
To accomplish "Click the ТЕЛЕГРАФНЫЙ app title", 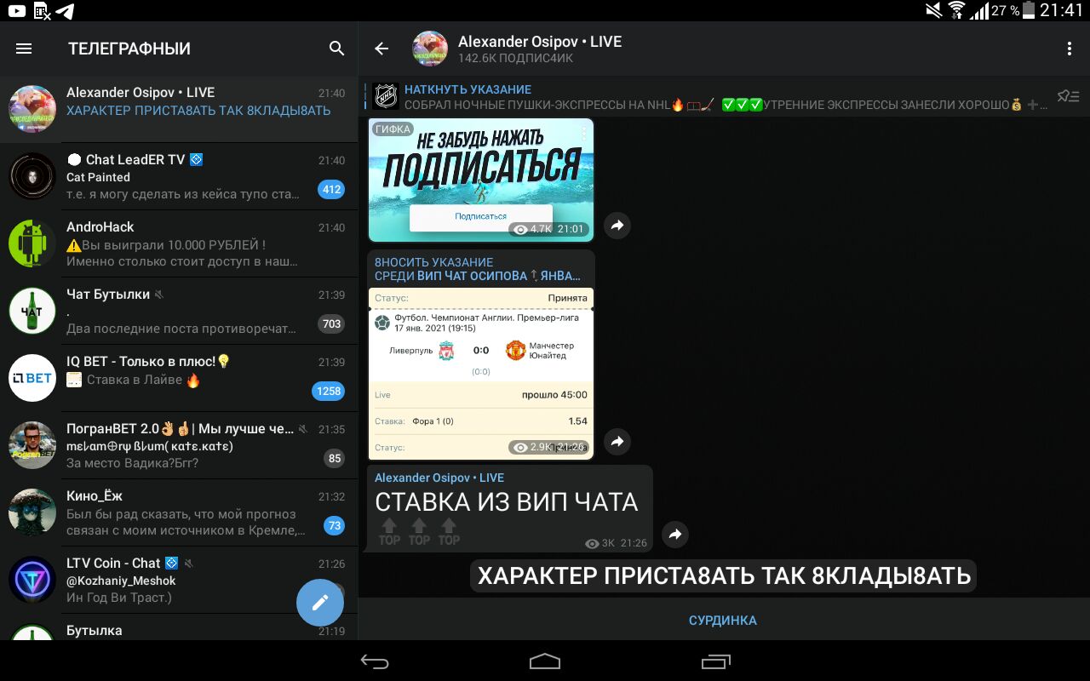I will [x=129, y=49].
